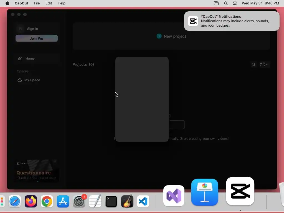Image resolution: width=284 pixels, height=213 pixels.
Task: Open the CapCut Notifications banner
Action: point(232,21)
